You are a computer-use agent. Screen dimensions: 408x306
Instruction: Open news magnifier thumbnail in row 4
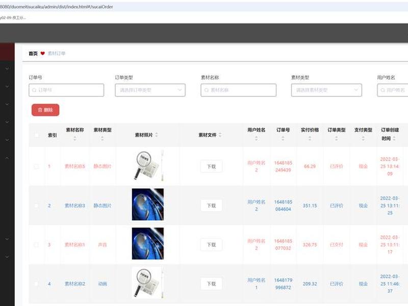pos(148,283)
